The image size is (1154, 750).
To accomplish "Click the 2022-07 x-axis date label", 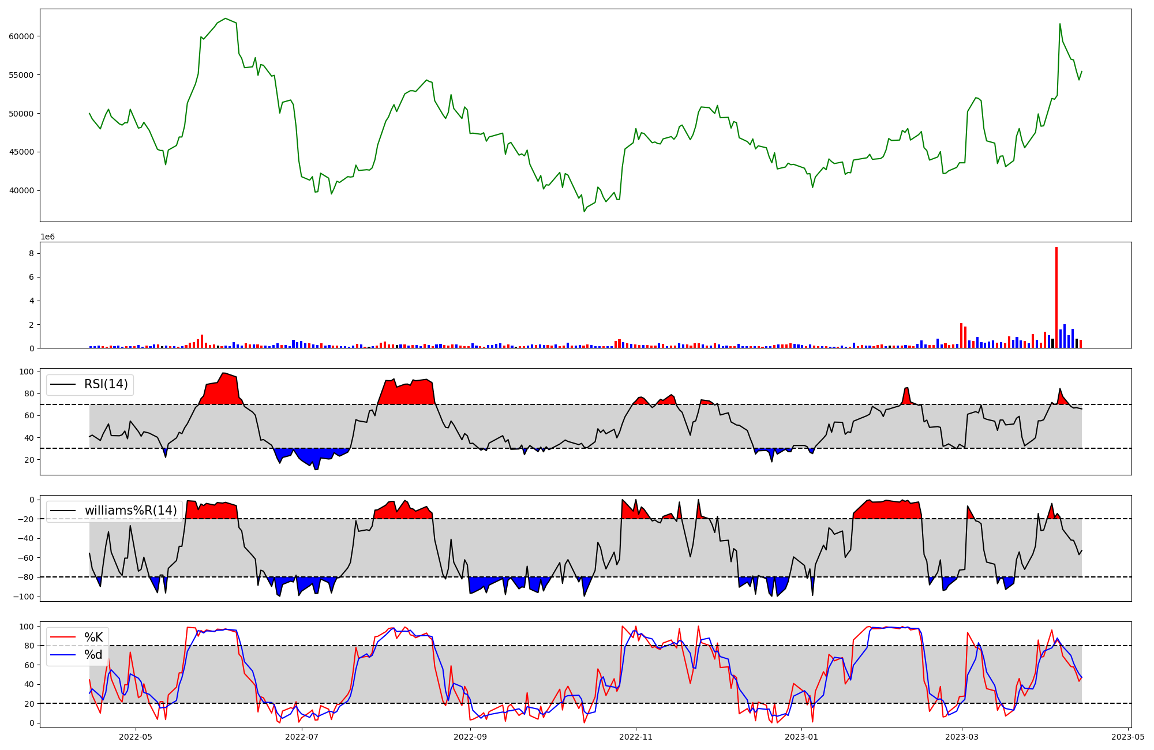I will coord(302,737).
